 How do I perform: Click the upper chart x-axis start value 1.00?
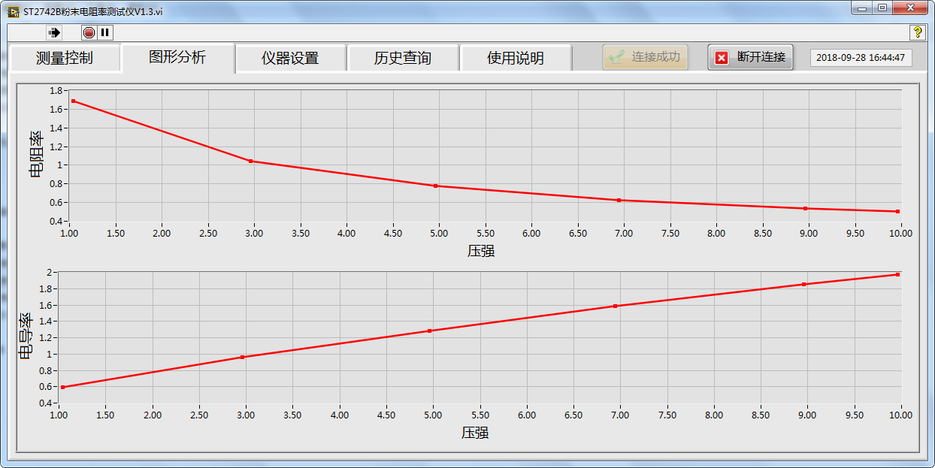tap(69, 234)
